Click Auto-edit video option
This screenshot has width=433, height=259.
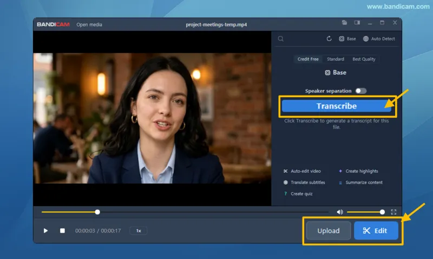point(302,171)
